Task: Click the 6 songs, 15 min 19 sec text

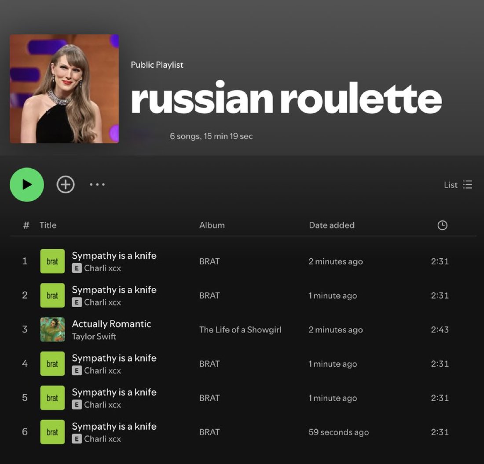Action: 211,136
